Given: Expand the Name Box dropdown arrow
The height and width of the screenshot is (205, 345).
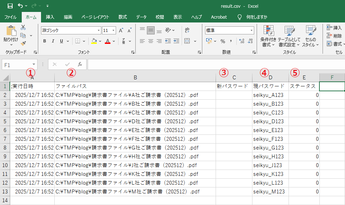Looking at the screenshot, I should [x=34, y=65].
